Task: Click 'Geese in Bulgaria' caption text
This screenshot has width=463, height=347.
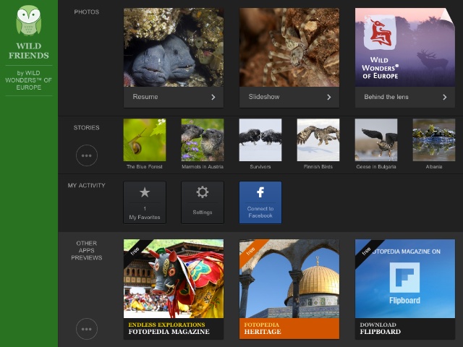Action: pyautogui.click(x=376, y=167)
